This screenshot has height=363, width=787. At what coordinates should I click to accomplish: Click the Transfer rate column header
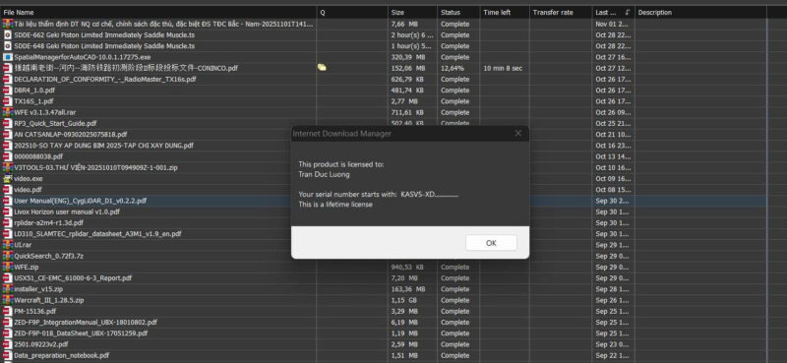561,12
